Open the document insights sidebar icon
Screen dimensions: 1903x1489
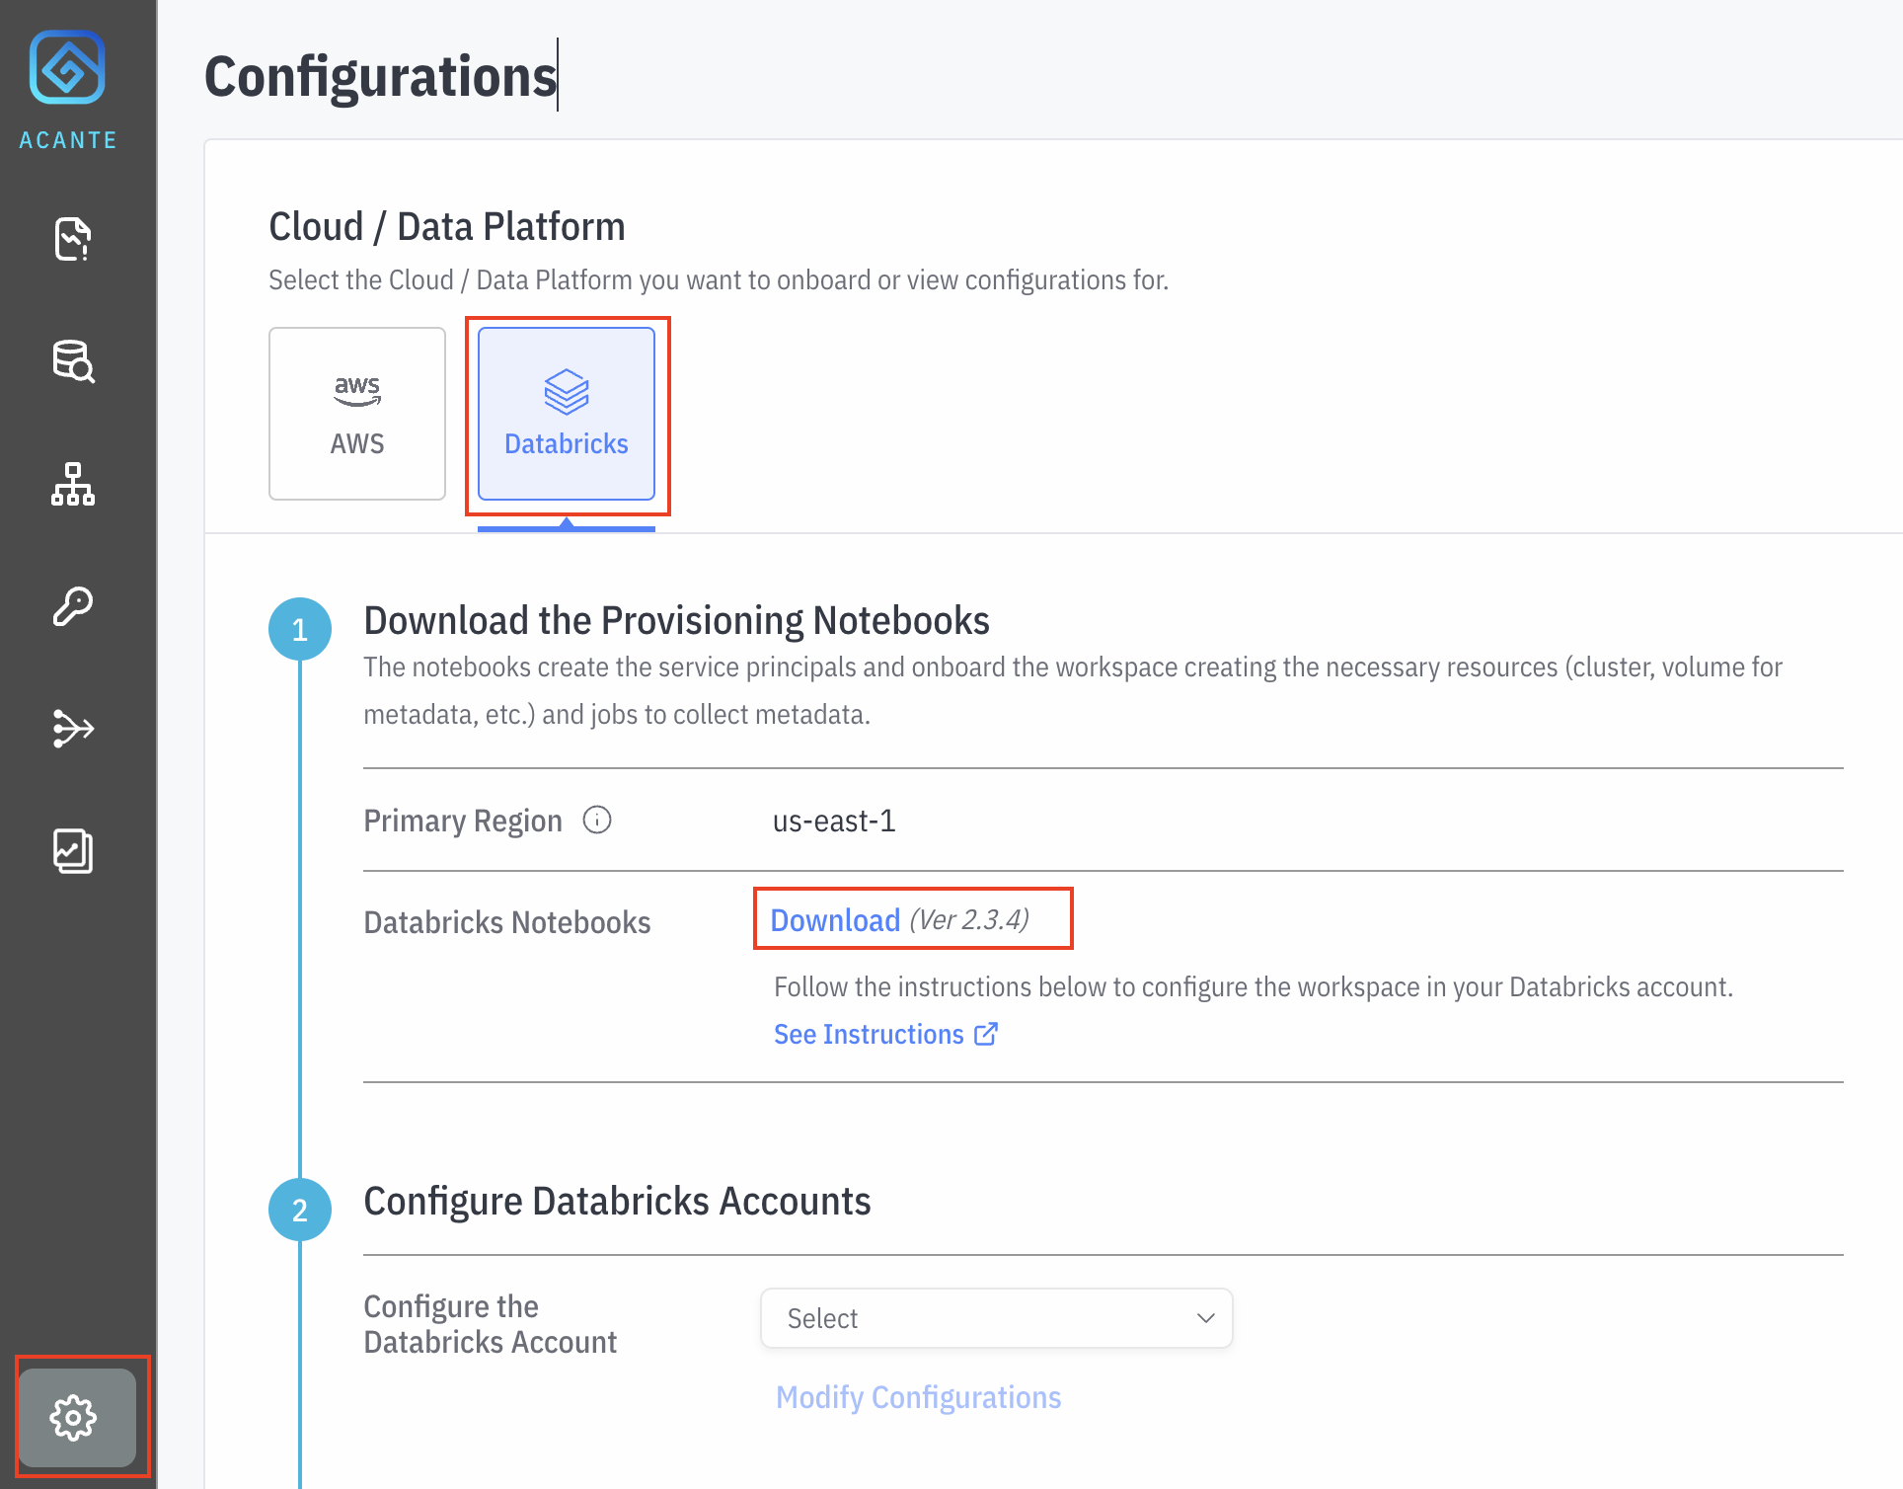click(73, 239)
